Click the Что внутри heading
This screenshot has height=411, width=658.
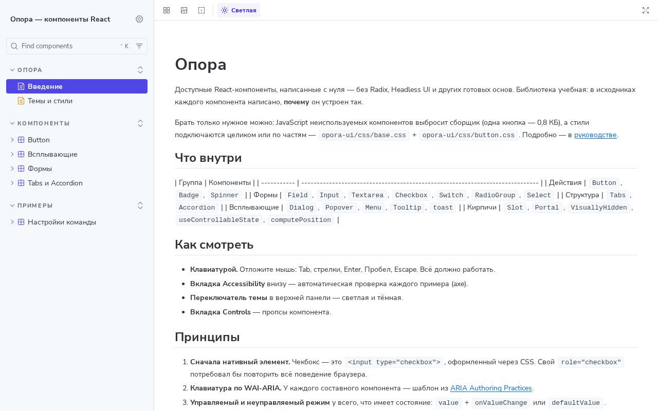point(208,158)
